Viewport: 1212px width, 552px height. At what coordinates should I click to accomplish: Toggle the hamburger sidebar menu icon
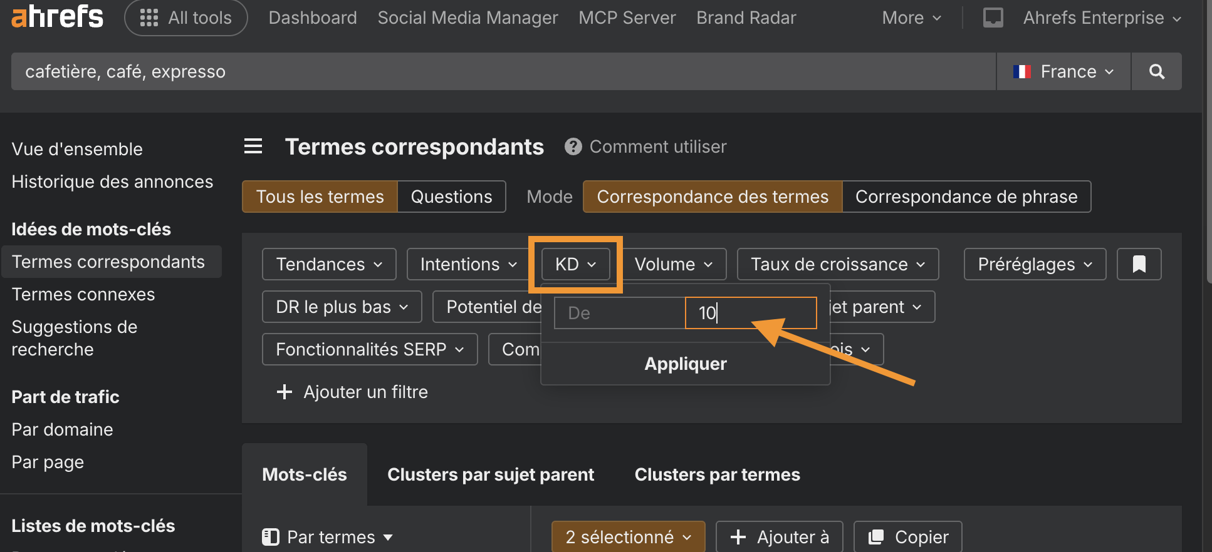tap(253, 146)
